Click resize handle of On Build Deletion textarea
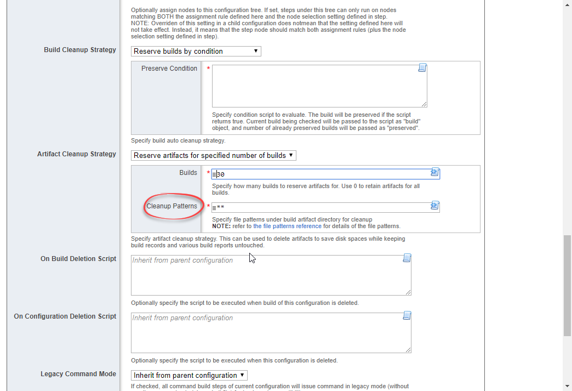This screenshot has height=391, width=572. 408,292
